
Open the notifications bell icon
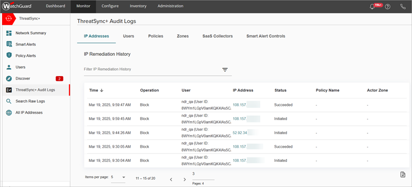[x=372, y=7]
